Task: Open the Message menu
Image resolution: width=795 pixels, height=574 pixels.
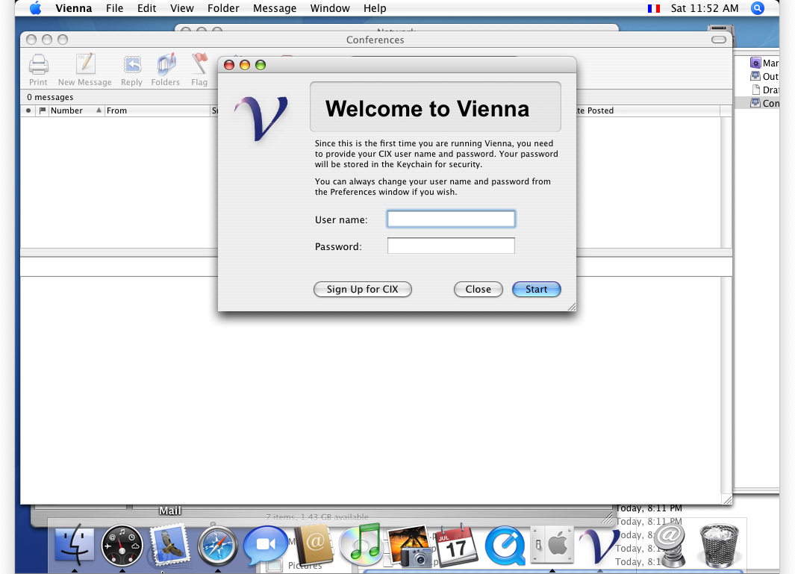Action: (275, 8)
